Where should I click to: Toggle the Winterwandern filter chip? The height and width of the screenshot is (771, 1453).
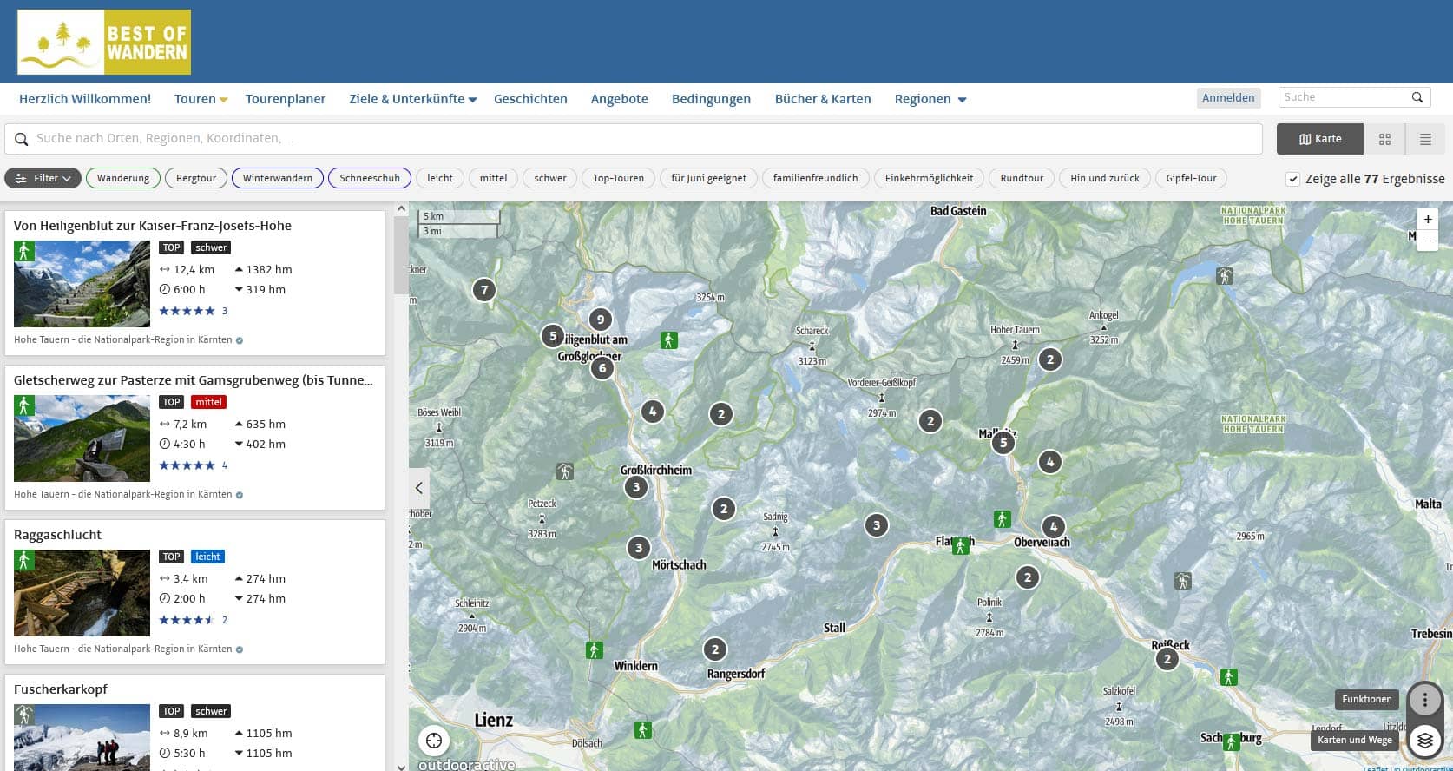(278, 178)
